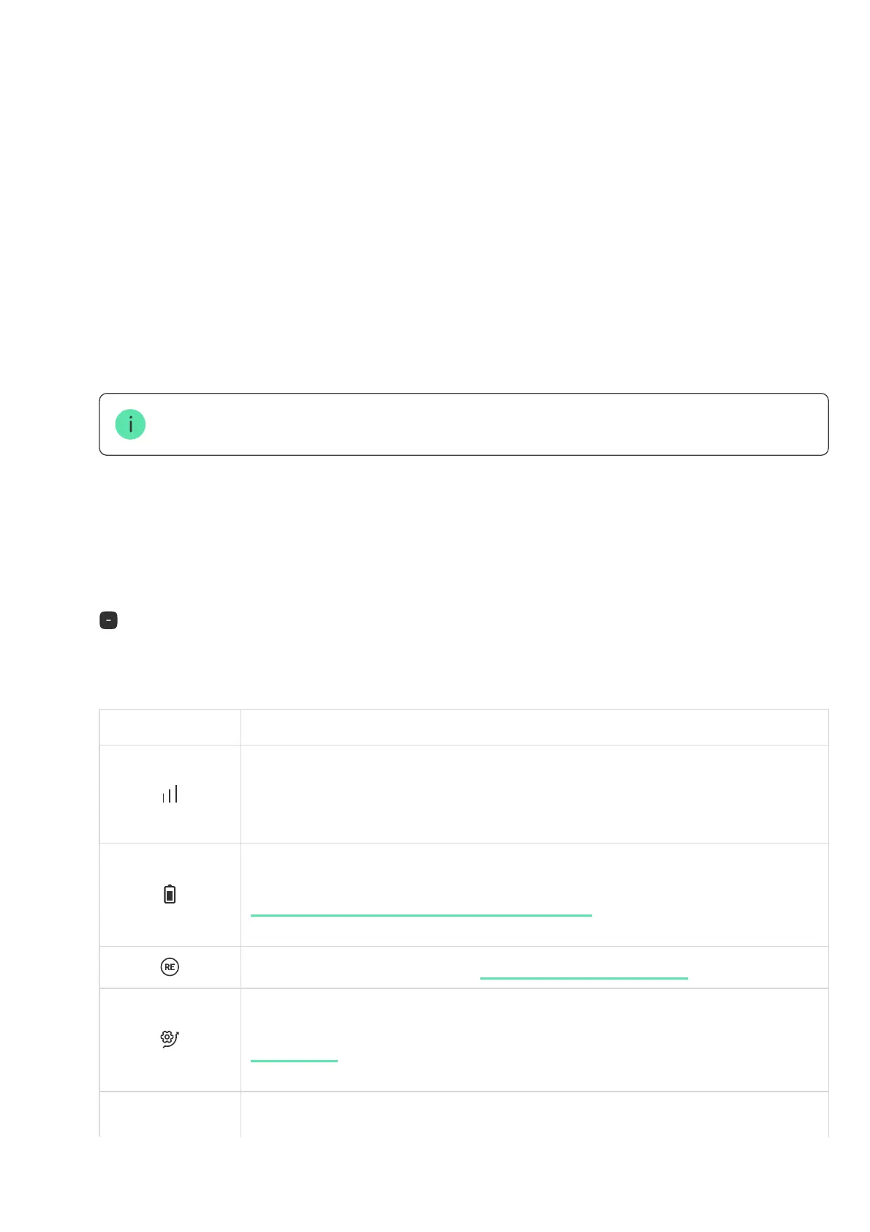Open the green underlined link beside RE icon
This screenshot has height=1232, width=870.
click(x=584, y=977)
